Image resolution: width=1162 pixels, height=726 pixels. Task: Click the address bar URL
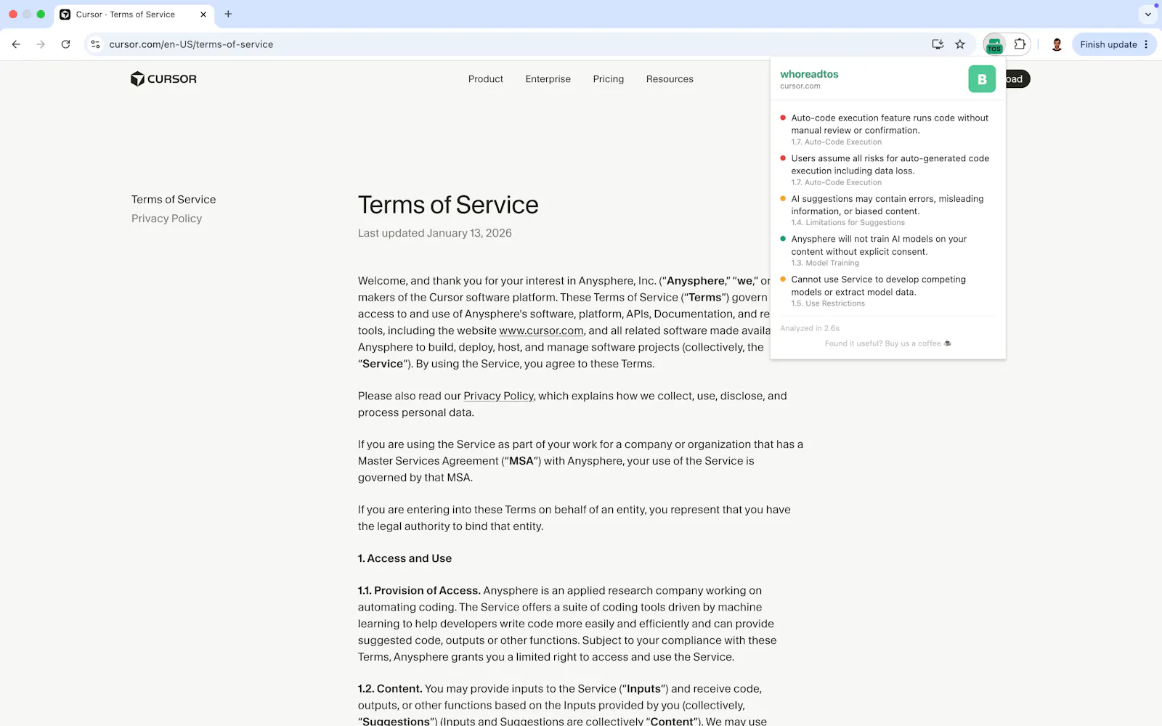coord(191,44)
